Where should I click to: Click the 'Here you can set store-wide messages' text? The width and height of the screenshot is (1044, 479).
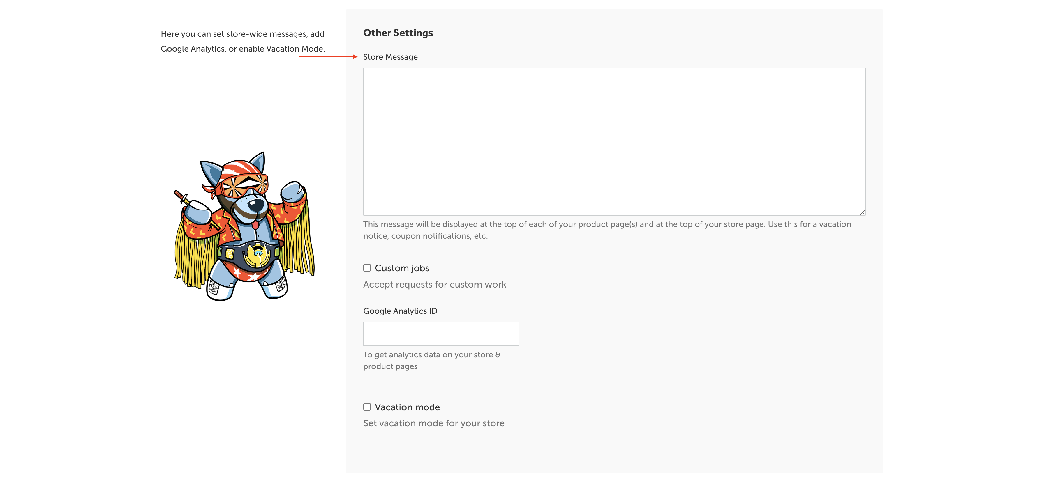[242, 34]
